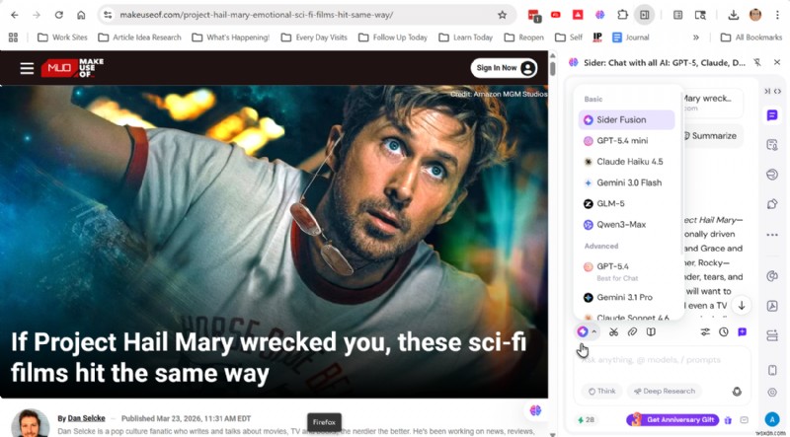This screenshot has width=790, height=437.
Task: Unpin the Sider side panel
Action: click(757, 62)
